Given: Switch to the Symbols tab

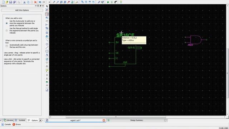Looking at the screenshot, I should 20,120.
